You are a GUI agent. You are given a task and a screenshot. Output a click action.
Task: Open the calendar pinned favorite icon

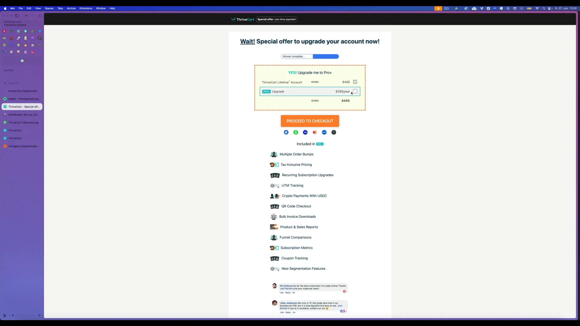22,61
